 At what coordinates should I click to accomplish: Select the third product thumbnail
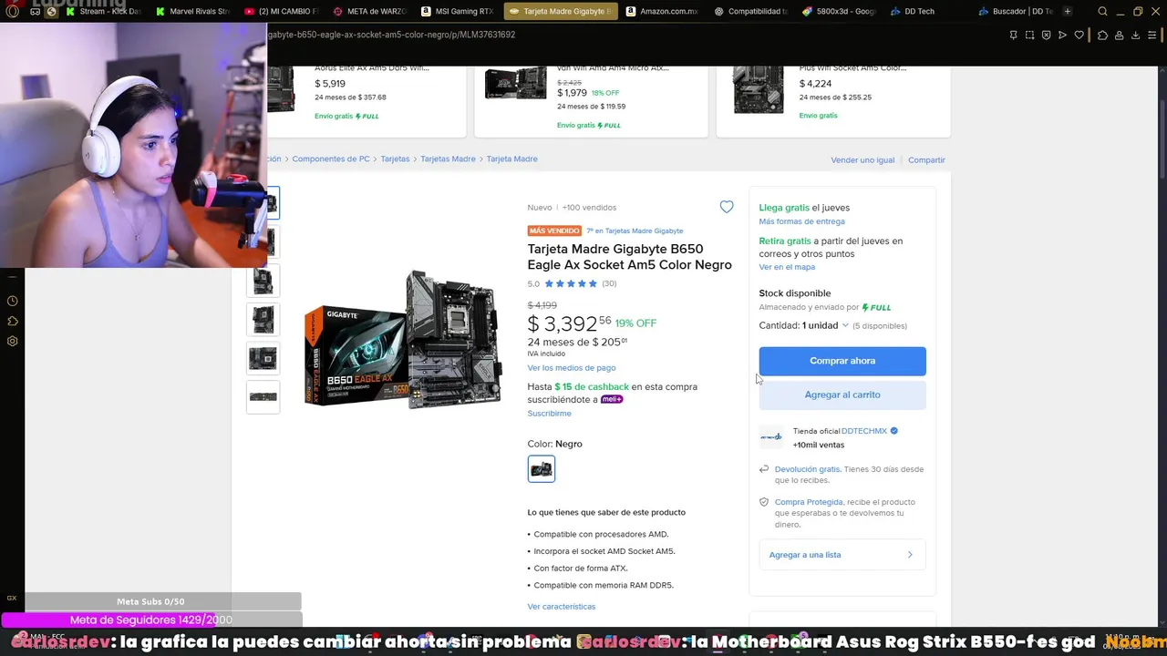point(263,281)
